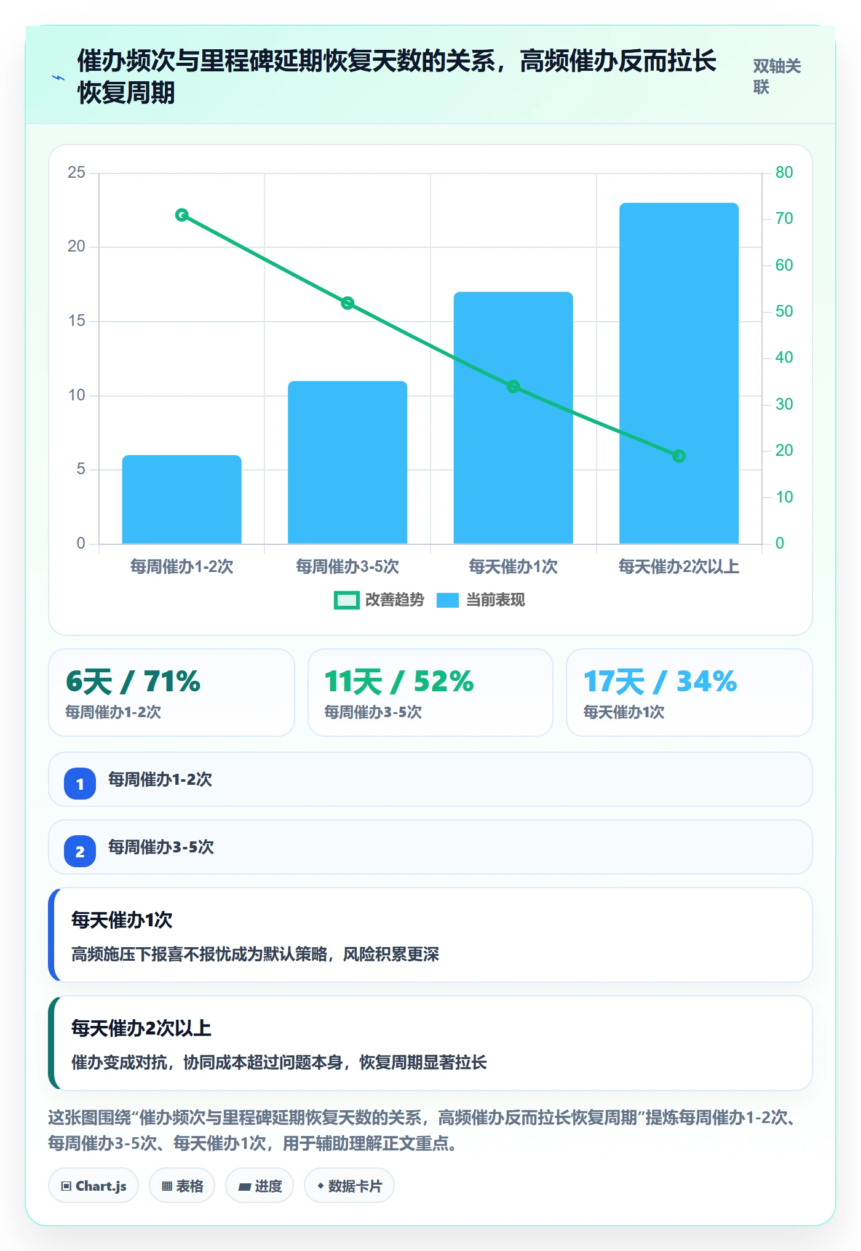
Task: Click the green line point near 19
Action: [x=679, y=456]
